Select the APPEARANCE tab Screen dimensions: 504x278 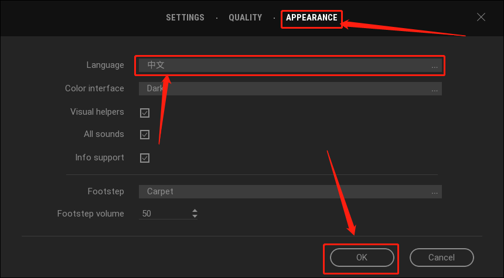(x=312, y=18)
